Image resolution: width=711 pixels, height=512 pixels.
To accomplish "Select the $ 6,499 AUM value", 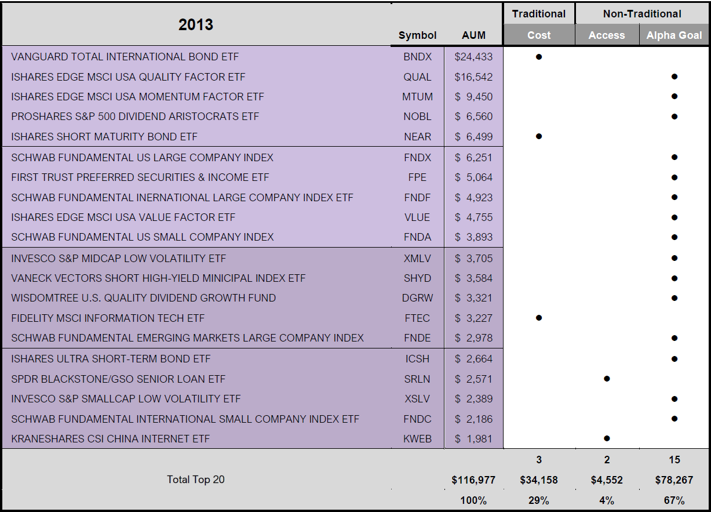I will pos(473,136).
